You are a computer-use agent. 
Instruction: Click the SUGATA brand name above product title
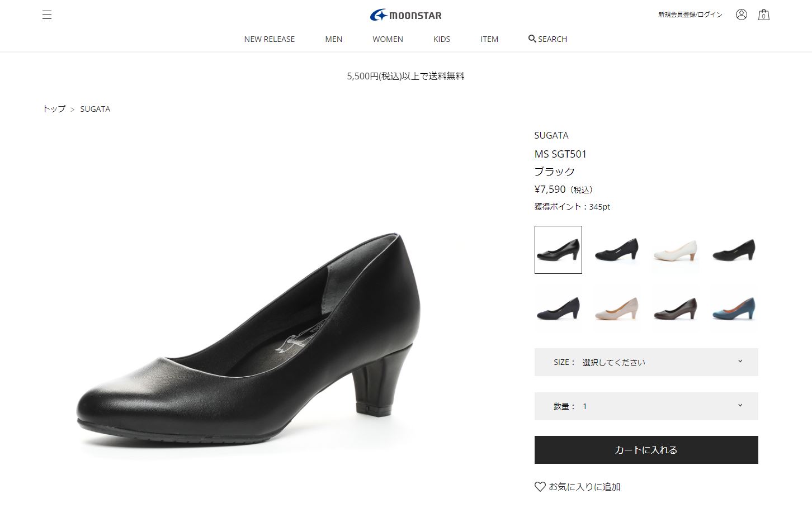[551, 135]
